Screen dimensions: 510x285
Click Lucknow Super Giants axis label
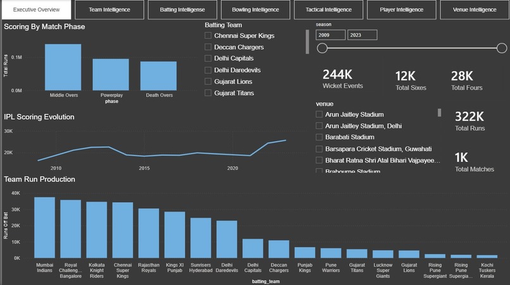pyautogui.click(x=383, y=270)
